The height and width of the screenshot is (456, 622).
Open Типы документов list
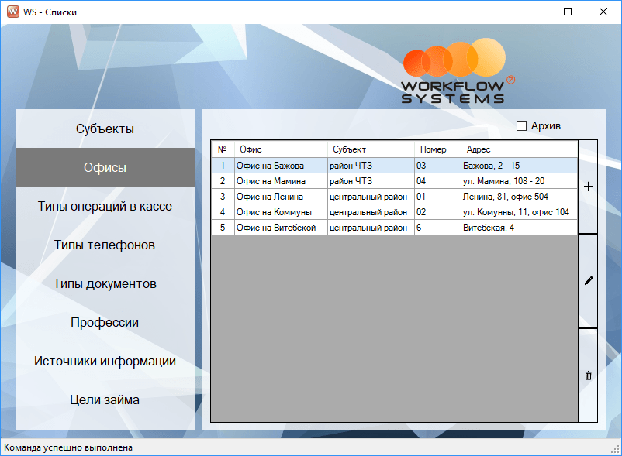[x=105, y=284]
